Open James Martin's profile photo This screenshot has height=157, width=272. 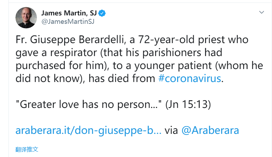click(26, 17)
